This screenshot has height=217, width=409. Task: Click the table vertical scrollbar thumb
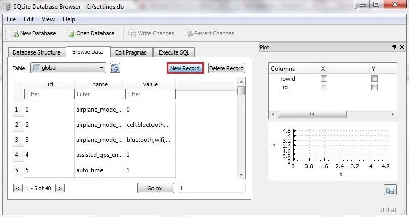click(241, 91)
